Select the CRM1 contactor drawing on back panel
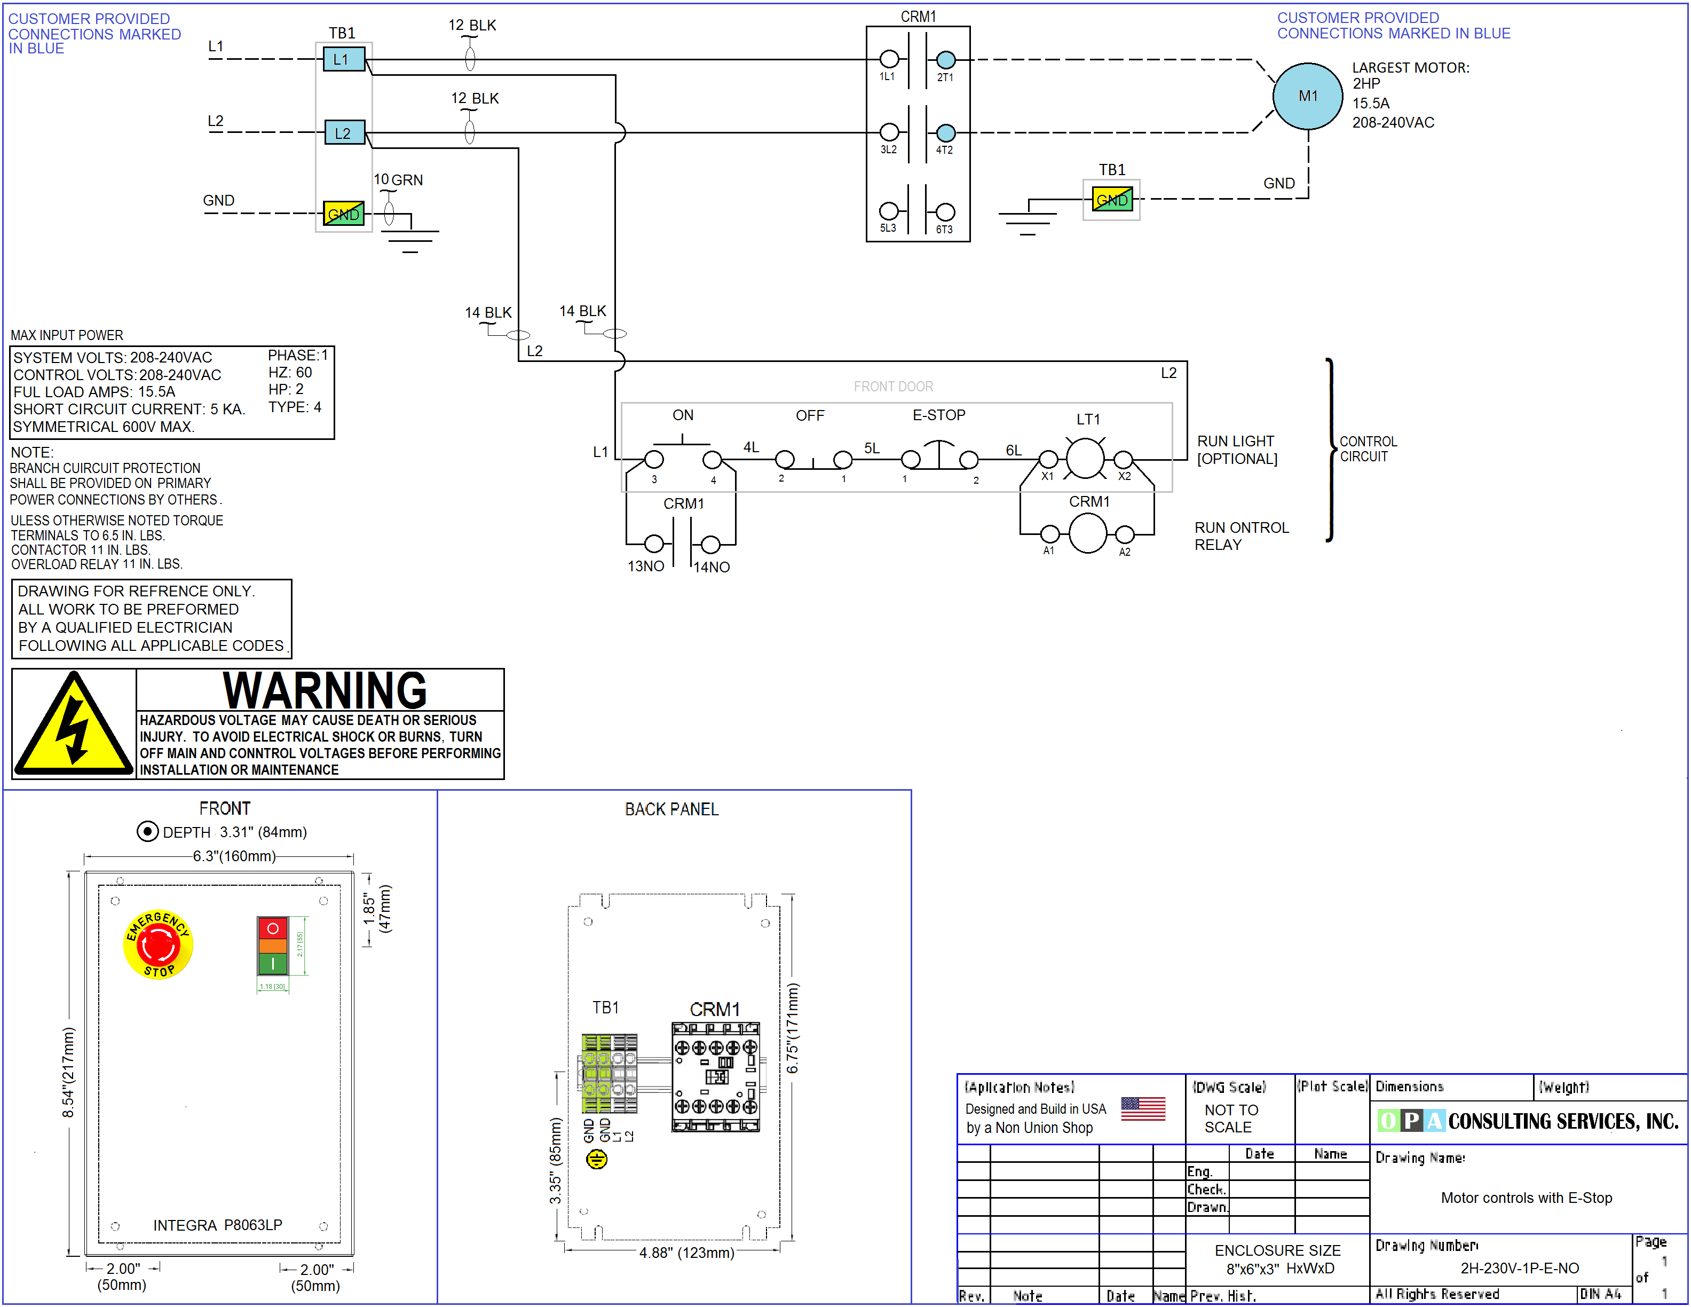 [715, 1077]
